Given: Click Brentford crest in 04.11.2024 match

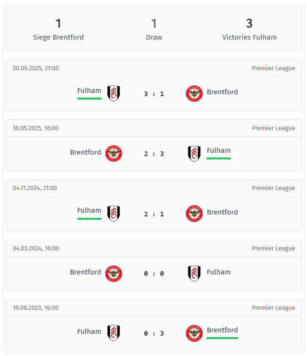Looking at the screenshot, I should pos(194,213).
